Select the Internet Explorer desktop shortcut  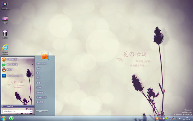[x=5, y=49]
